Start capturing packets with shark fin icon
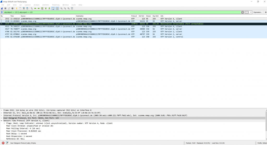Screen dimensions: 267x145 coord(2,8)
